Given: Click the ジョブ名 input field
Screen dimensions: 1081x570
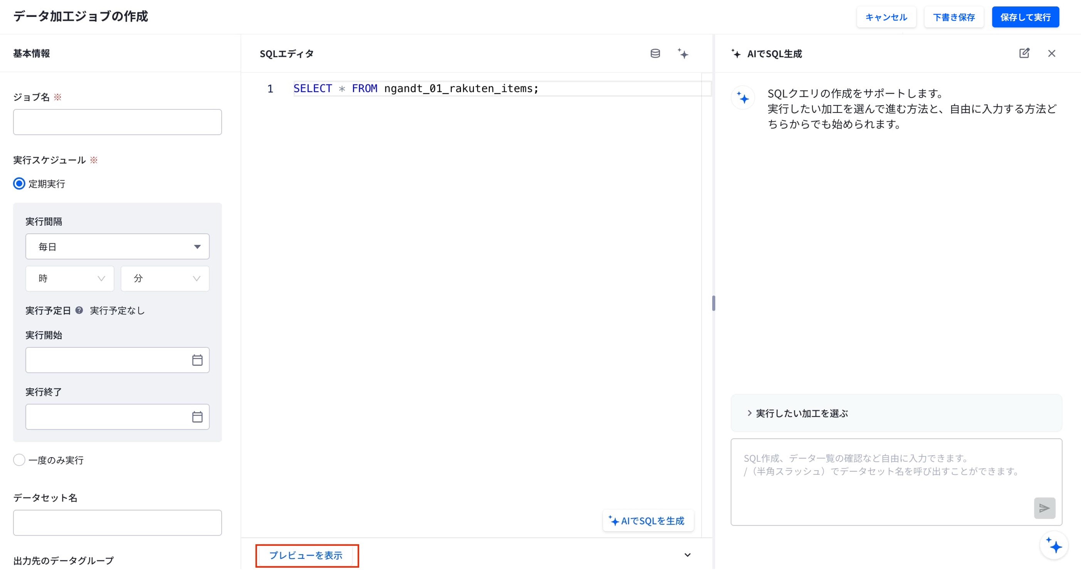Looking at the screenshot, I should pos(117,122).
